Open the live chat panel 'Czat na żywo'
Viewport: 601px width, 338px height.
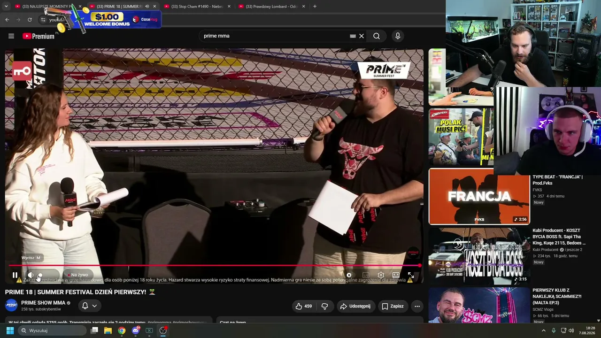pos(233,322)
